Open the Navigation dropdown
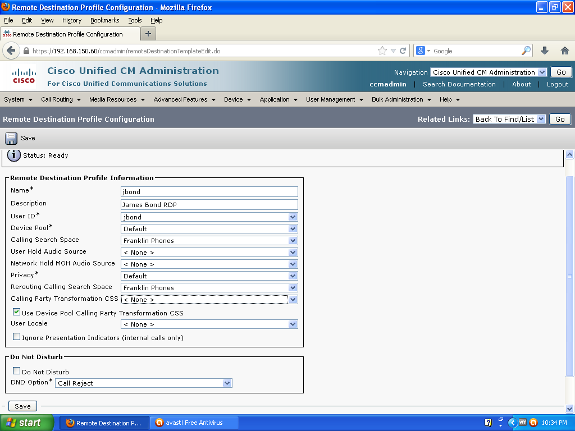 pos(489,72)
